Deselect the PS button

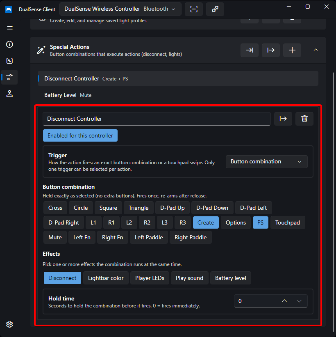(261, 222)
